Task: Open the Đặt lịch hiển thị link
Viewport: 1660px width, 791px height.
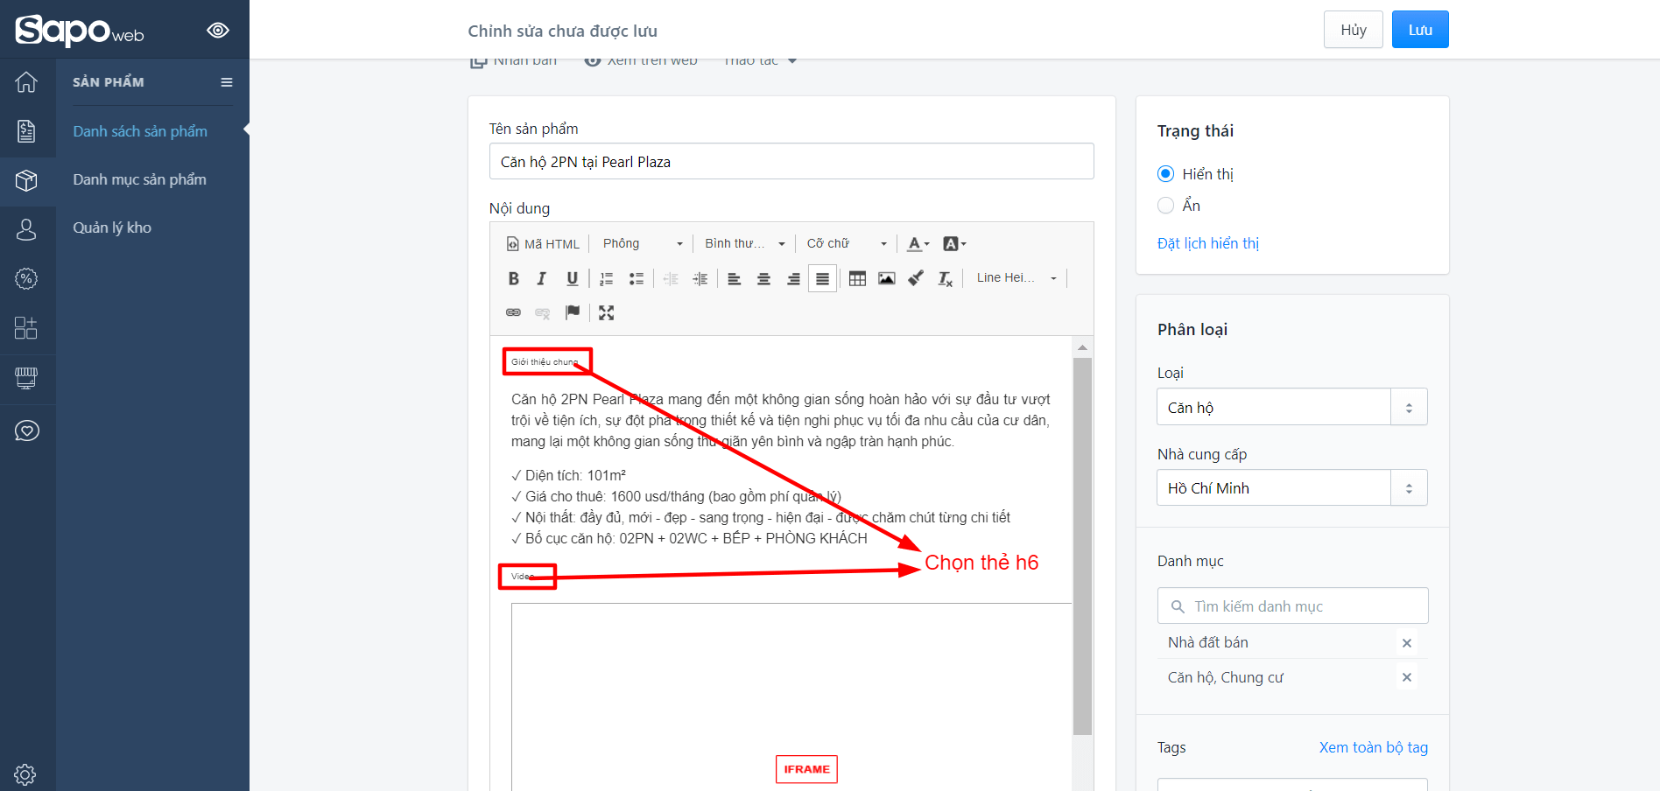Action: (1208, 243)
